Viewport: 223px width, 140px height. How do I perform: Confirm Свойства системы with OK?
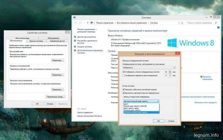pos(37,104)
